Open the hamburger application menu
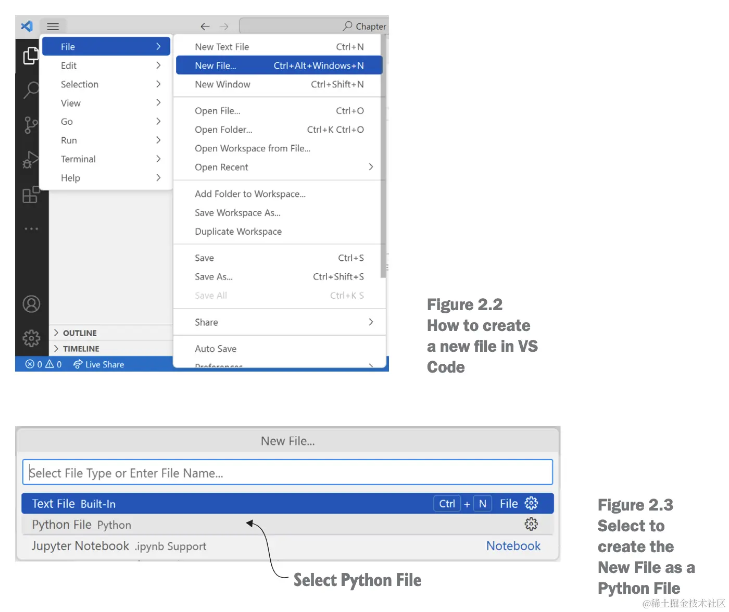This screenshot has width=729, height=612. coord(53,26)
